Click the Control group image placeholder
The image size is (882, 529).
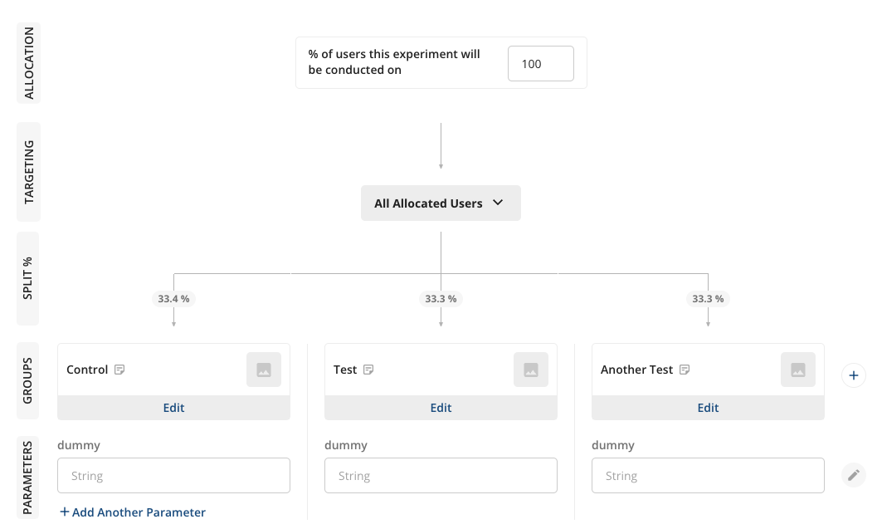(264, 370)
